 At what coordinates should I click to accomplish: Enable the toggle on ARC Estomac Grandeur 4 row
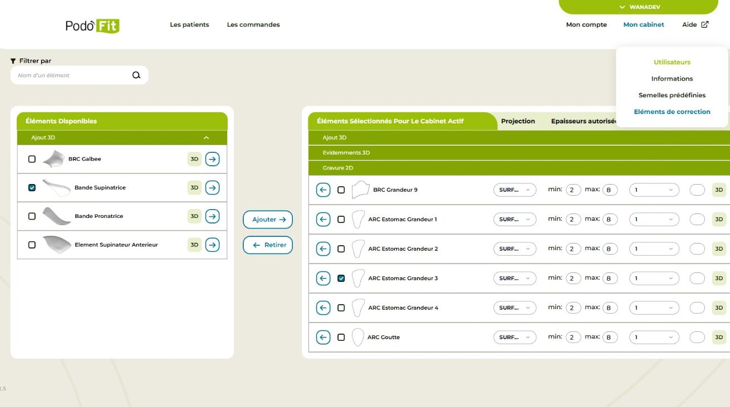pyautogui.click(x=697, y=308)
